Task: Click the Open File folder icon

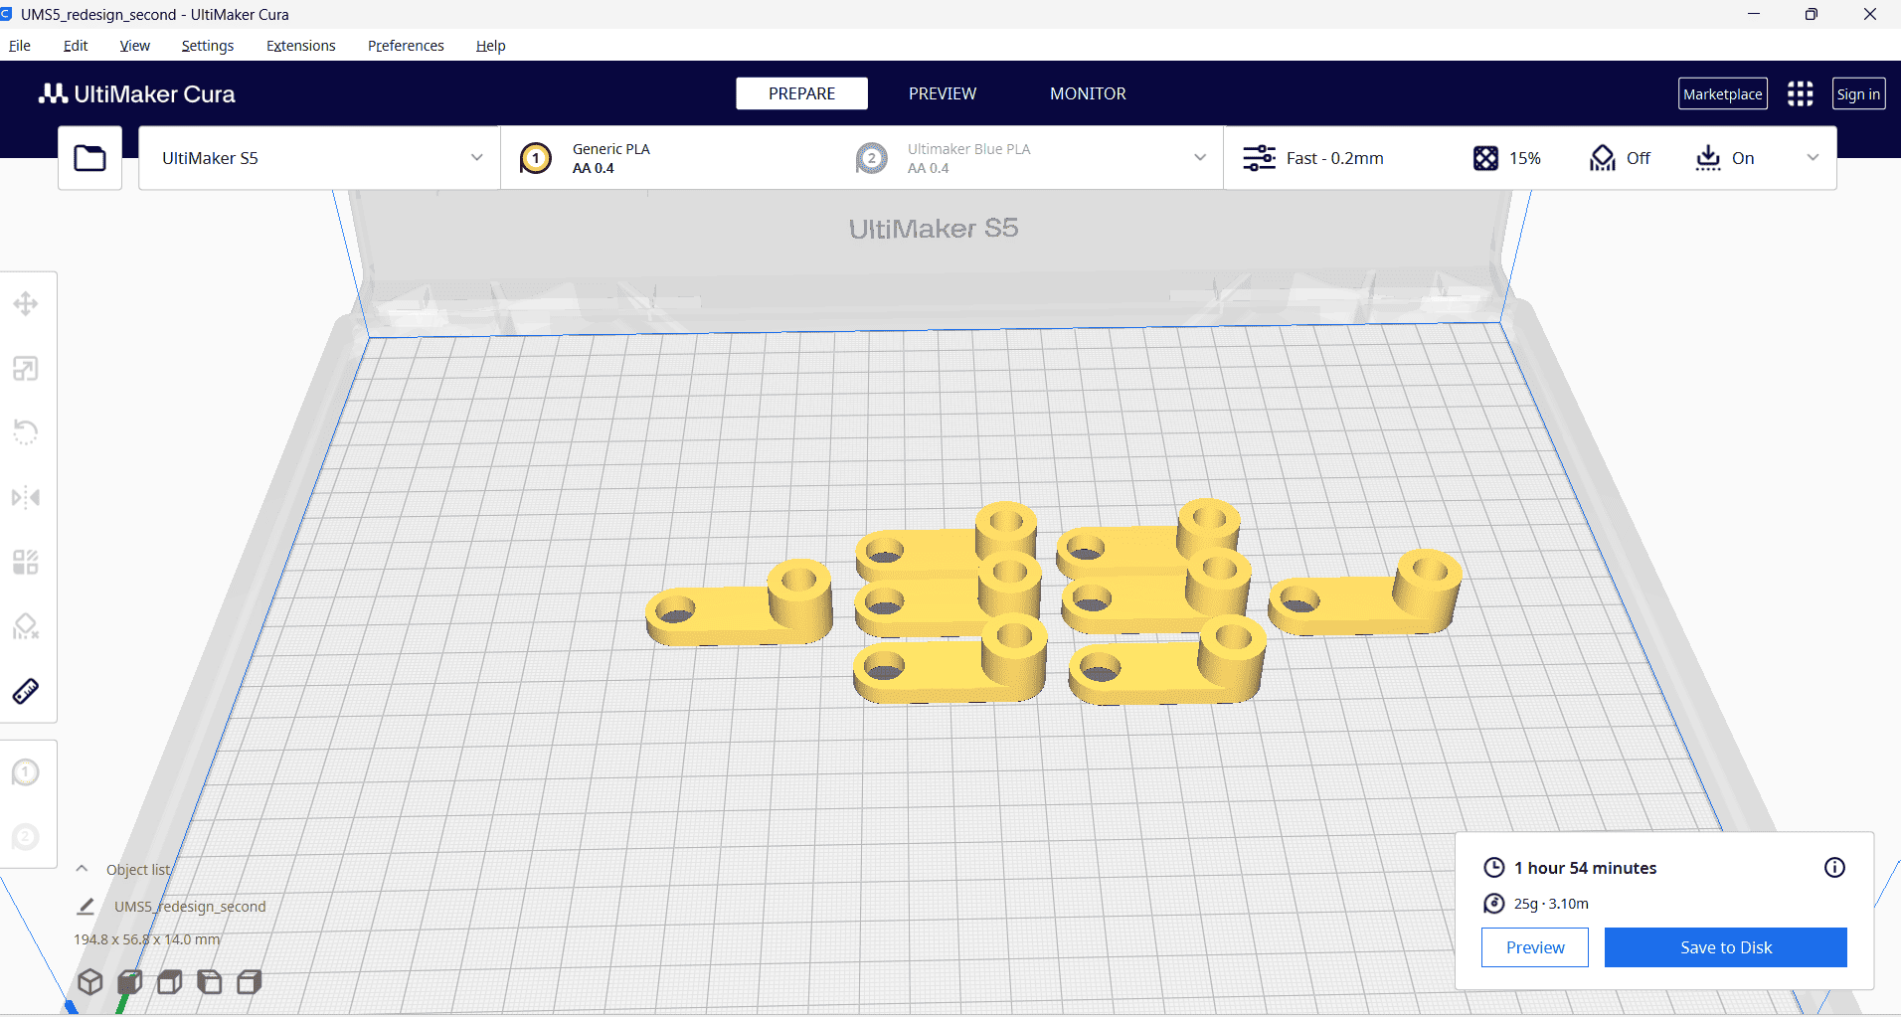Action: click(90, 158)
